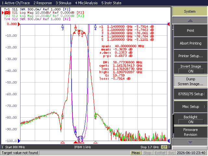Click bottom-axis marker 3 triangle
The width and height of the screenshot is (208, 156).
(x=62, y=142)
